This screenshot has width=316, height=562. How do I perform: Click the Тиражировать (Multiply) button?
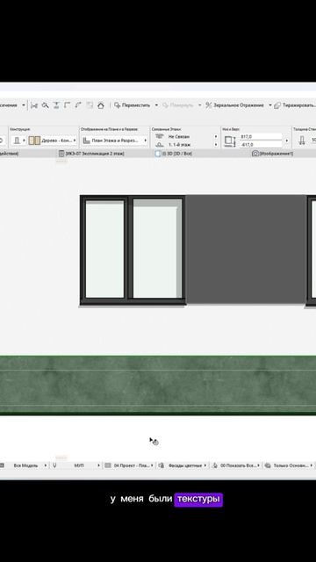coord(295,105)
